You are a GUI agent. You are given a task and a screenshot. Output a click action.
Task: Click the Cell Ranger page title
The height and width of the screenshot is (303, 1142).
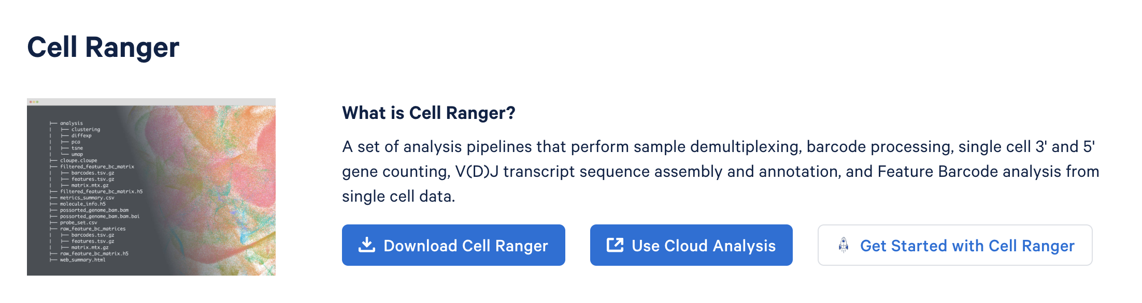(x=103, y=48)
